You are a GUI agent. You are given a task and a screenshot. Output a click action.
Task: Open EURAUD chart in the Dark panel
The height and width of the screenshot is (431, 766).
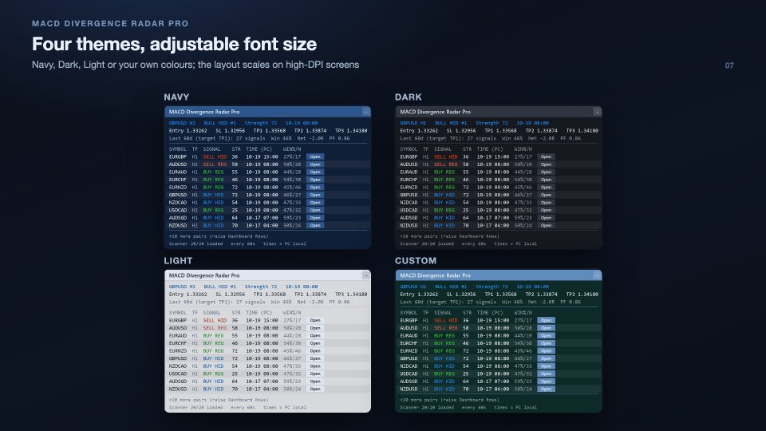(x=546, y=172)
